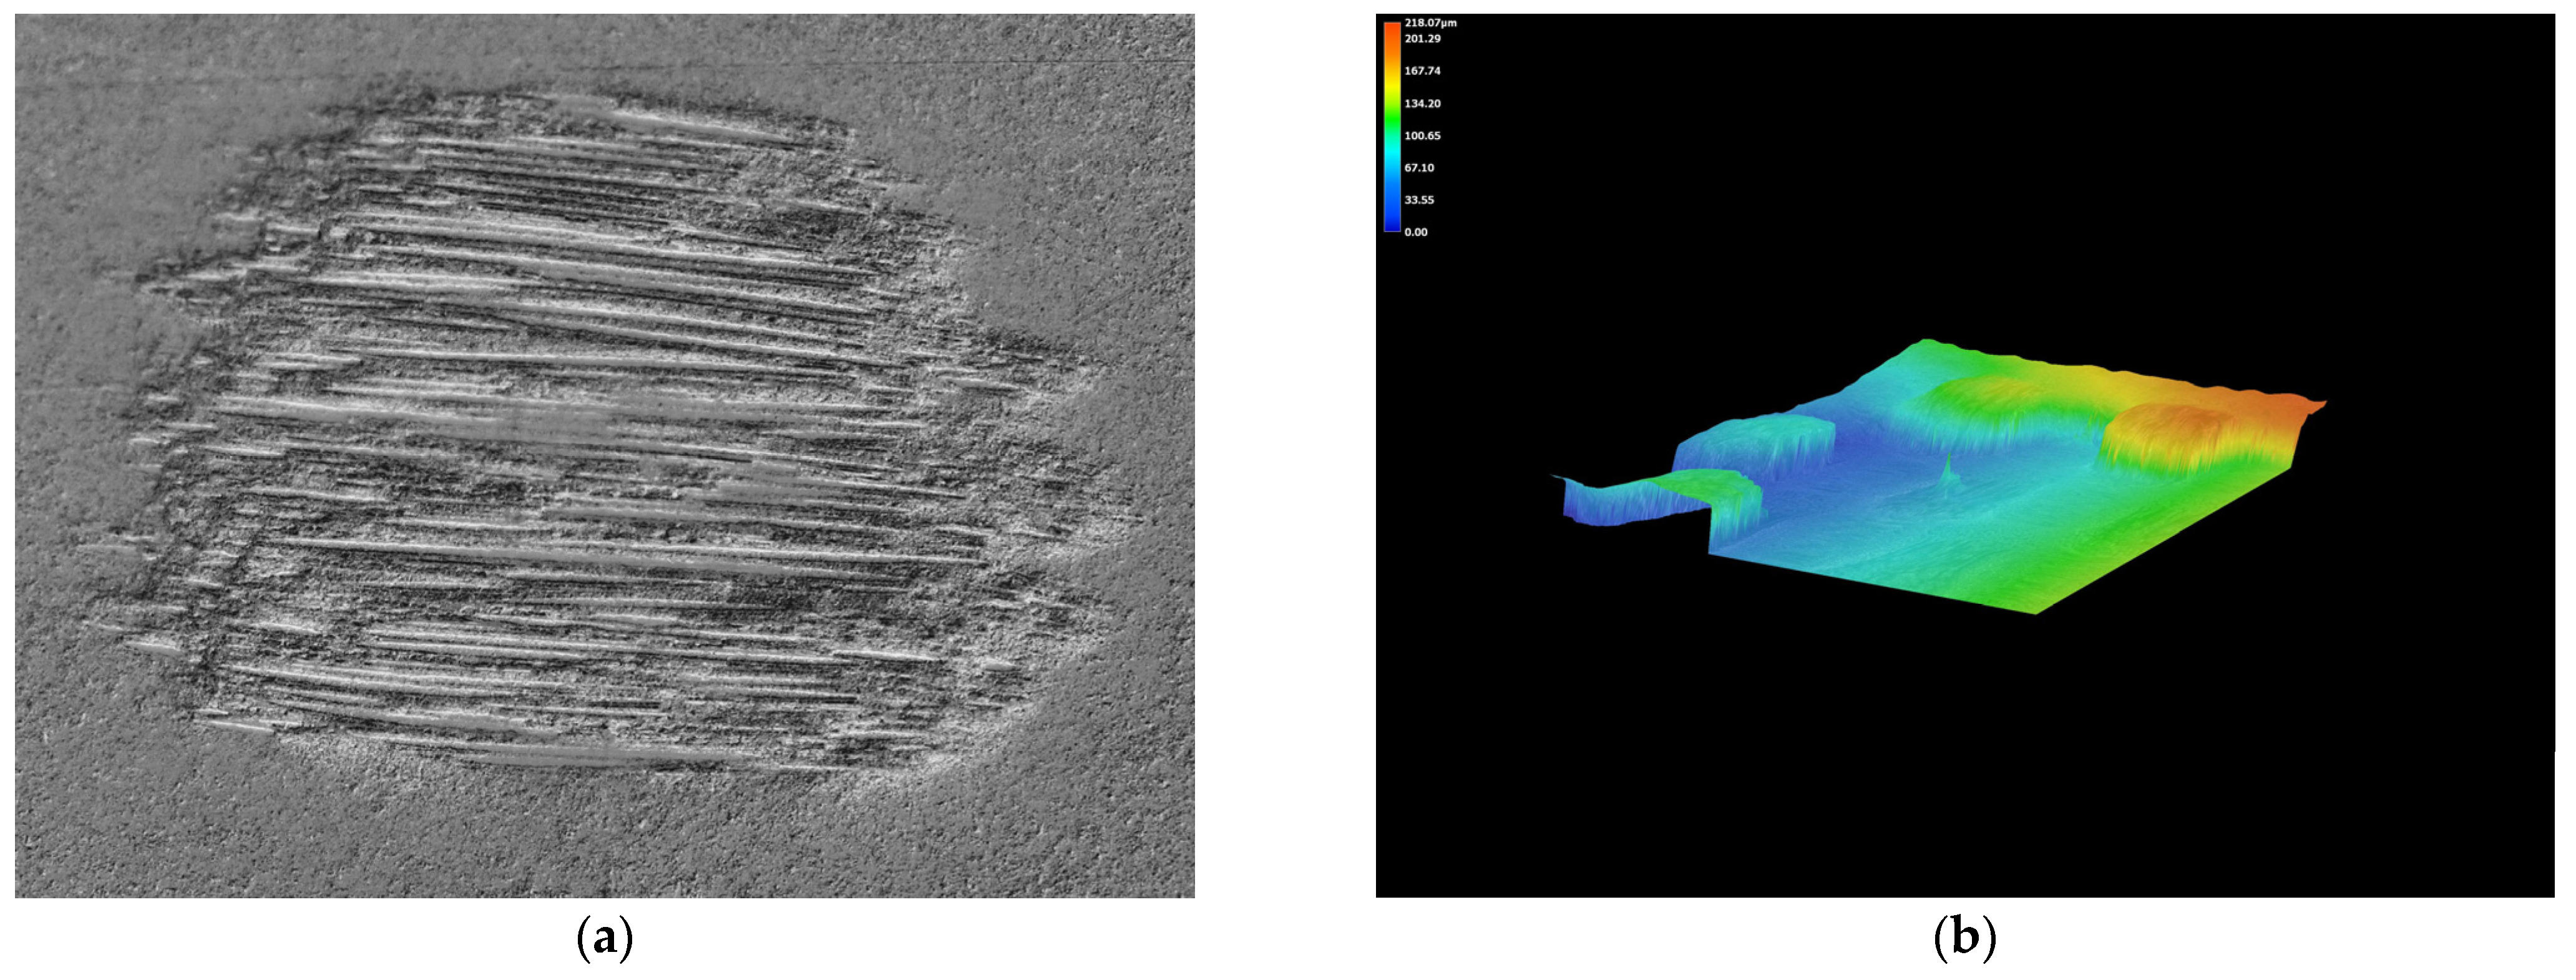2576x980 pixels.
Task: Click the 100.65 scale label
Action: click(x=1422, y=136)
